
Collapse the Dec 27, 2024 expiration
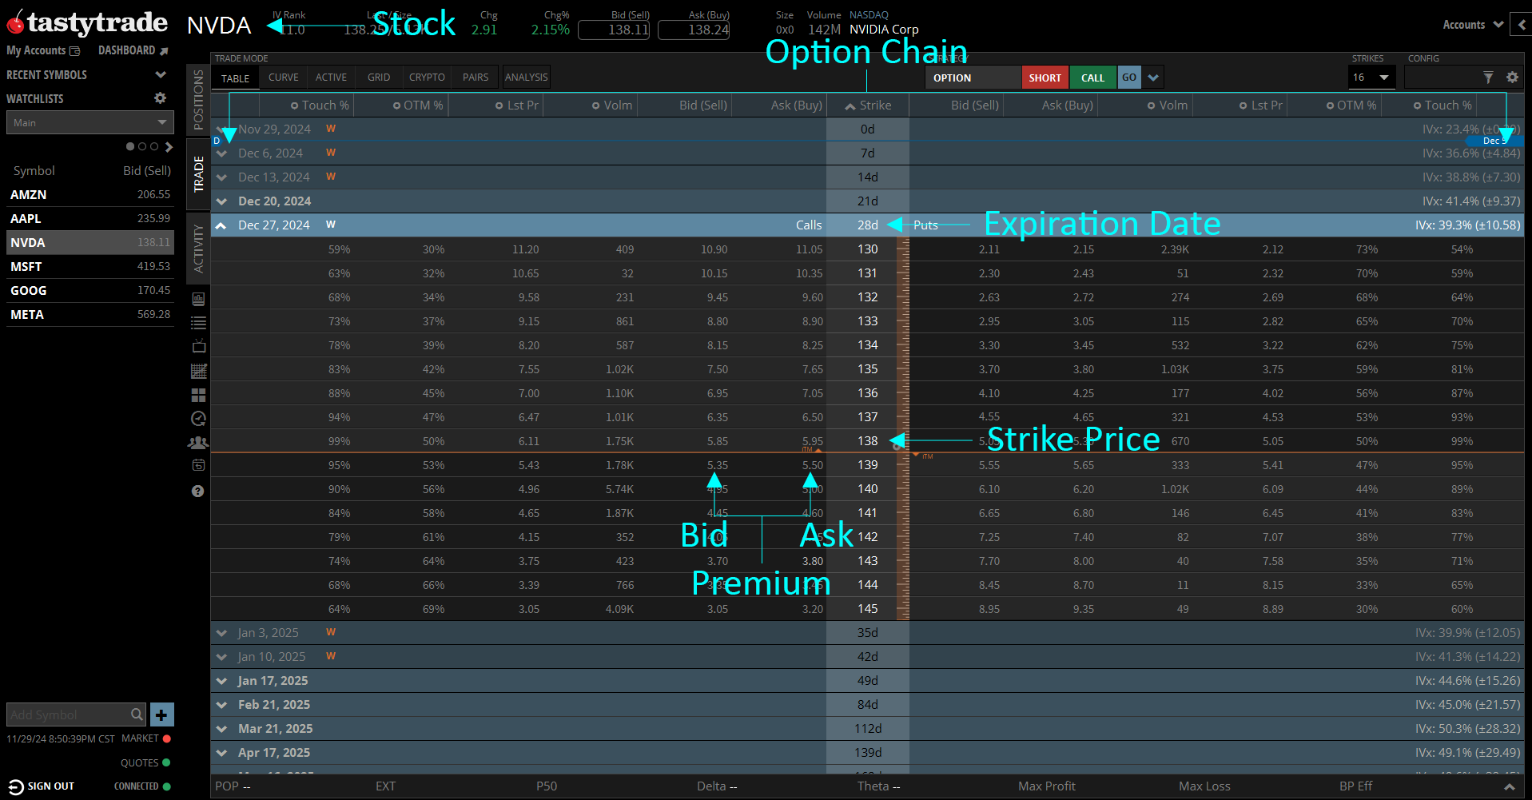(x=221, y=225)
